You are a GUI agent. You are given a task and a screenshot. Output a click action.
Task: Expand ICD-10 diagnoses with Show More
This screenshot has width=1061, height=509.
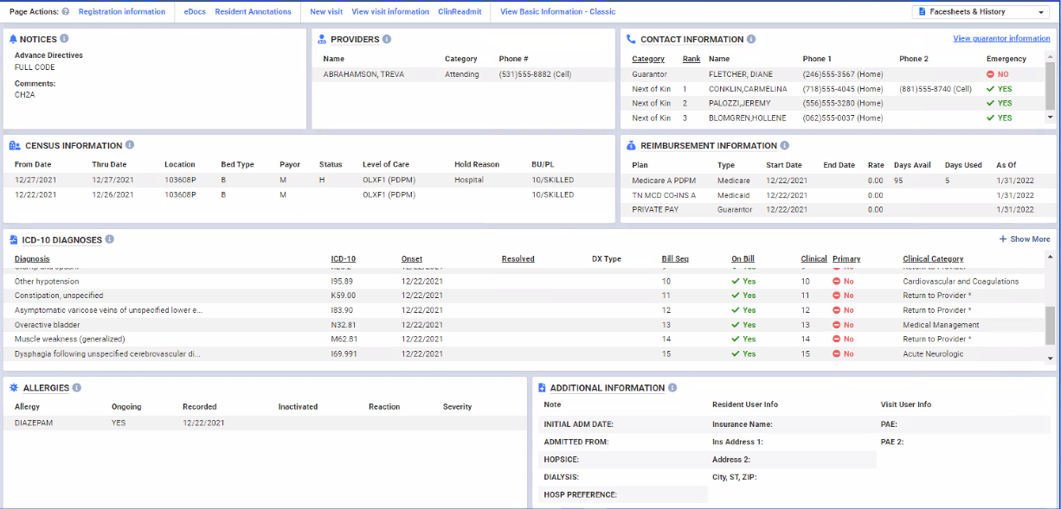(x=1024, y=239)
